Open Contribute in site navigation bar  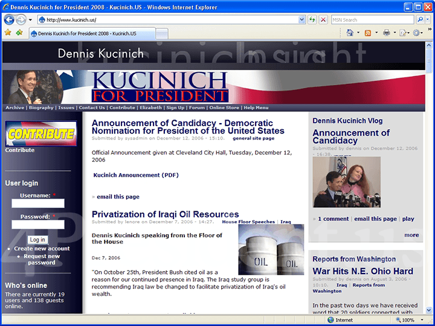pos(122,107)
